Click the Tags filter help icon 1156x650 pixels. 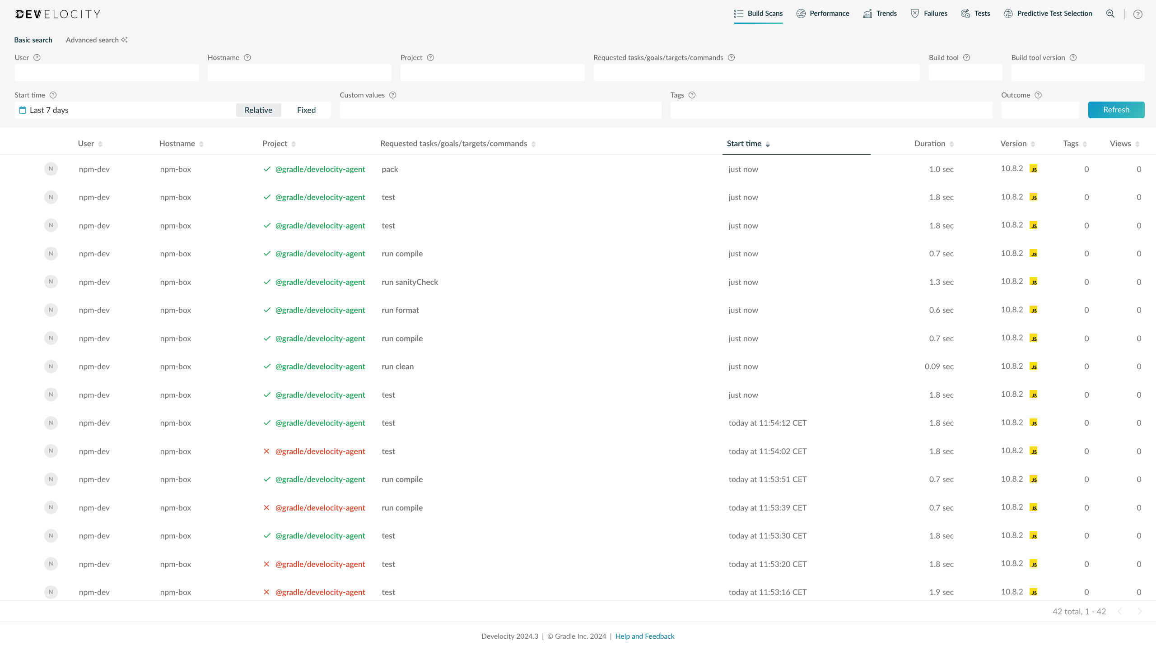pyautogui.click(x=692, y=95)
